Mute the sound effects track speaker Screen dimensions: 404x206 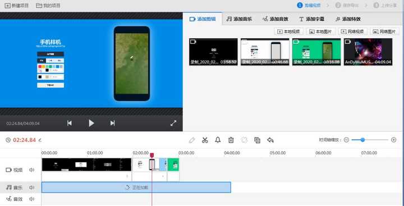tap(31, 199)
